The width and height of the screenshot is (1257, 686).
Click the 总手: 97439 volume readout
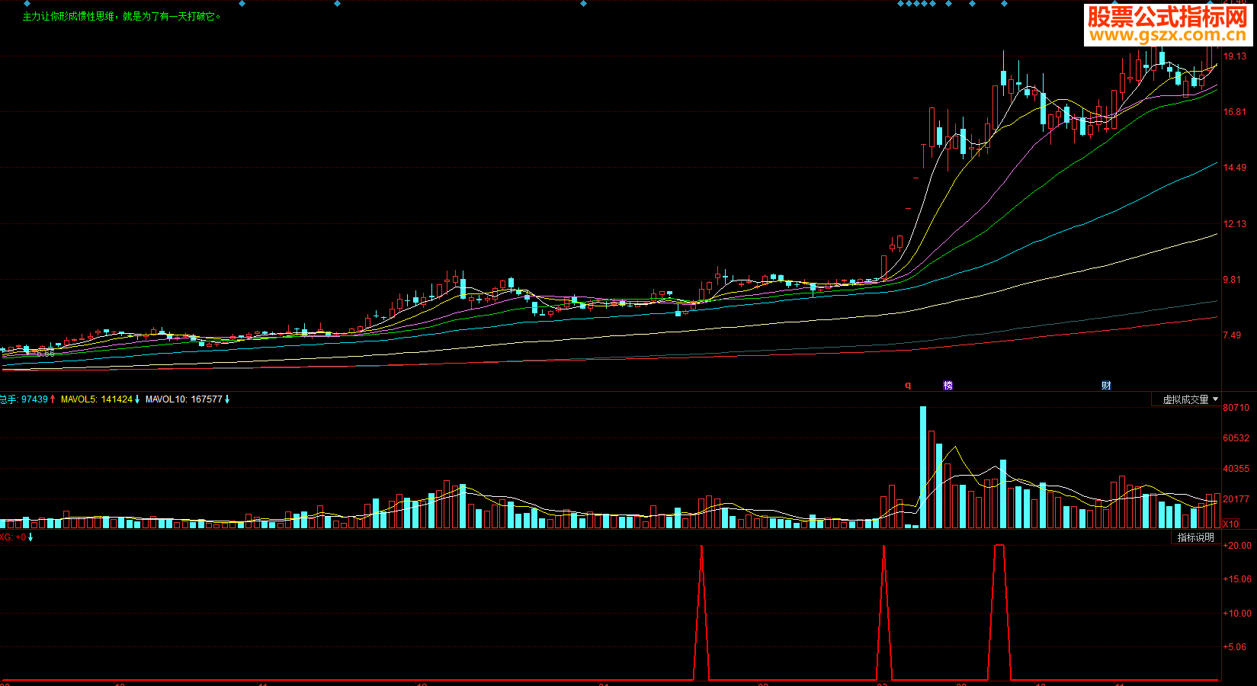27,399
